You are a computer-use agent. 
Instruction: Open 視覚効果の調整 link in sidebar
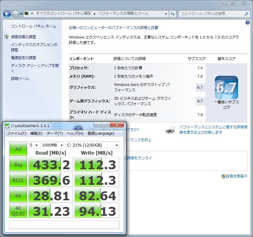coord(24,37)
